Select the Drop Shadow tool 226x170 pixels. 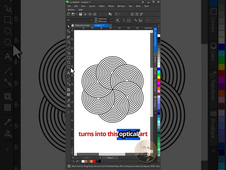(x=69, y=90)
